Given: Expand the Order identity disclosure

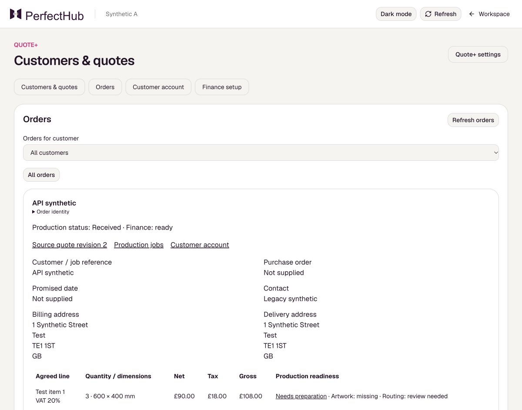Looking at the screenshot, I should point(51,212).
